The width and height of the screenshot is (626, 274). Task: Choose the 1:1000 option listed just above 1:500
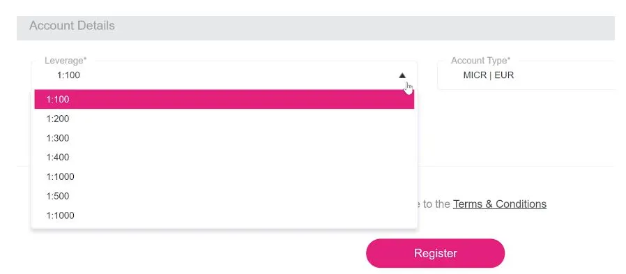(224, 176)
